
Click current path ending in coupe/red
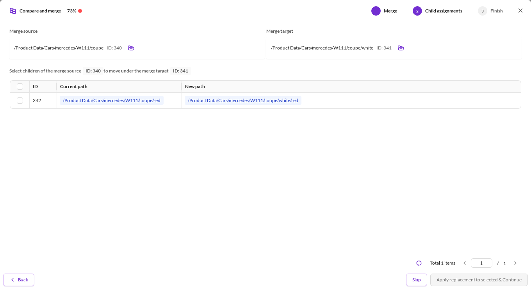point(112,101)
